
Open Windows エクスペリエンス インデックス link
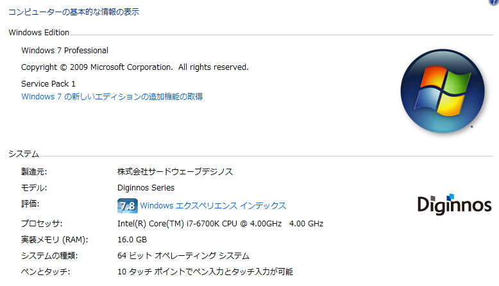[213, 206]
